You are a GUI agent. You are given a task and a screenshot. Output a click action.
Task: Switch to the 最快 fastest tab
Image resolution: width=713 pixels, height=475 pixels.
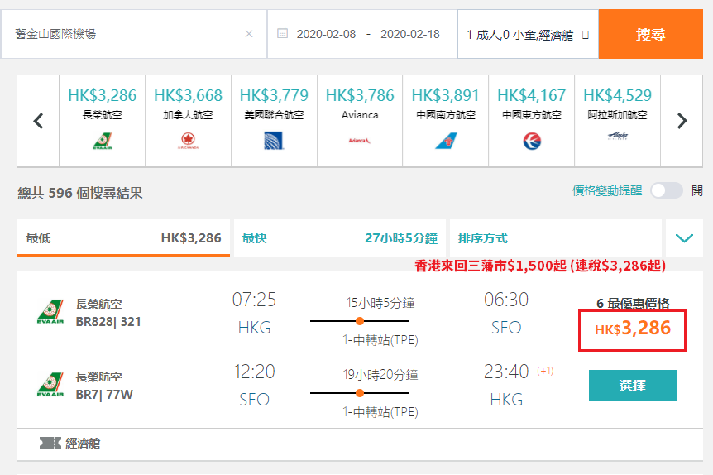coord(340,238)
